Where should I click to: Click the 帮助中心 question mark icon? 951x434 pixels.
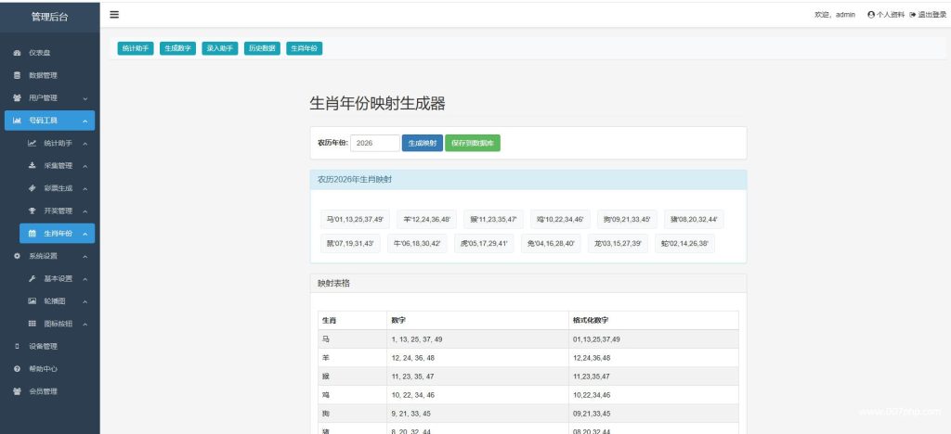(x=17, y=369)
